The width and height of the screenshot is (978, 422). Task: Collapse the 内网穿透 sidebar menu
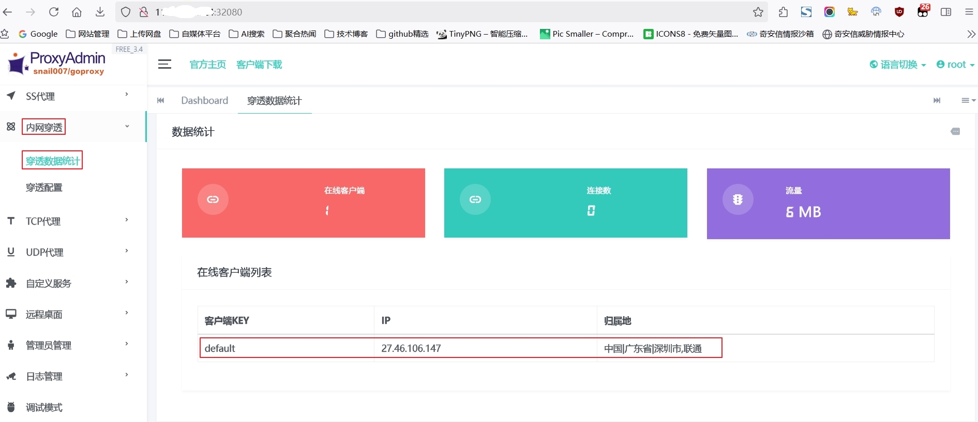pyautogui.click(x=67, y=127)
